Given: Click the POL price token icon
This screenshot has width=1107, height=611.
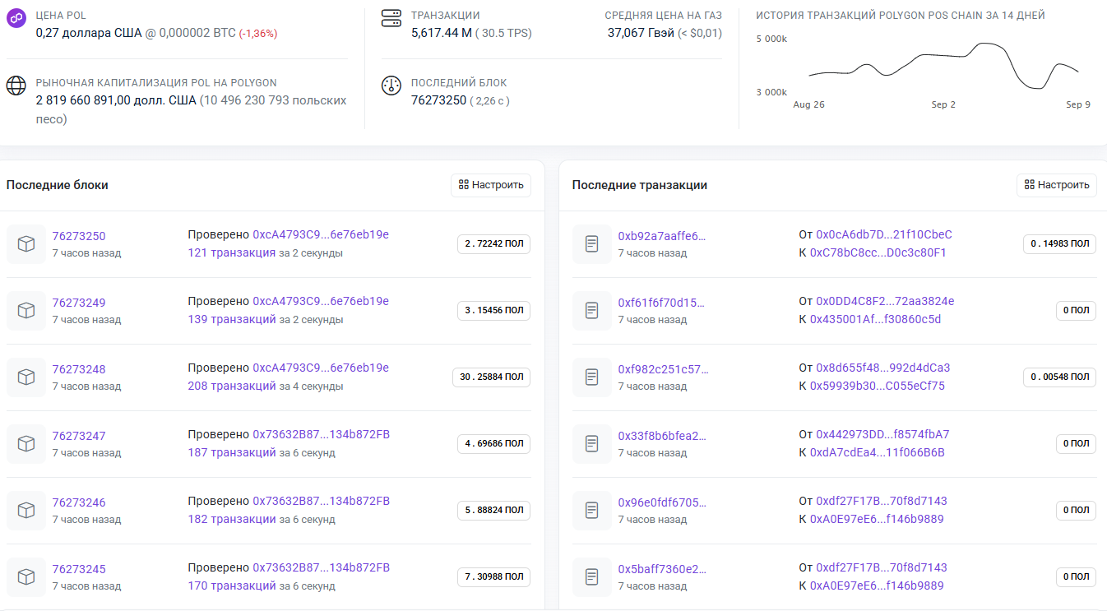Looking at the screenshot, I should tap(16, 18).
